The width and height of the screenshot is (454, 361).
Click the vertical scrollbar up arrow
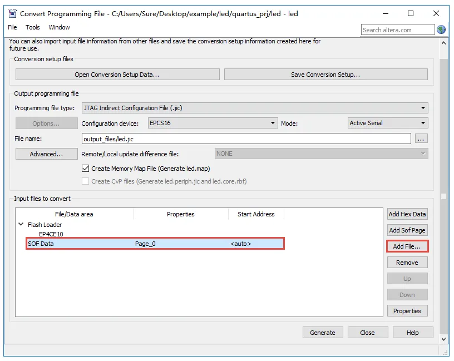[x=443, y=43]
